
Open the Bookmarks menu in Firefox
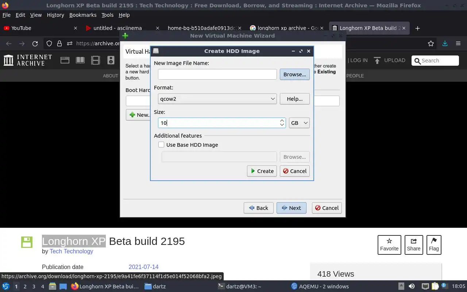coord(83,15)
